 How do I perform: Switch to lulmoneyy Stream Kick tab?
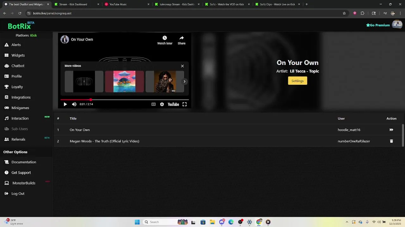tap(177, 4)
